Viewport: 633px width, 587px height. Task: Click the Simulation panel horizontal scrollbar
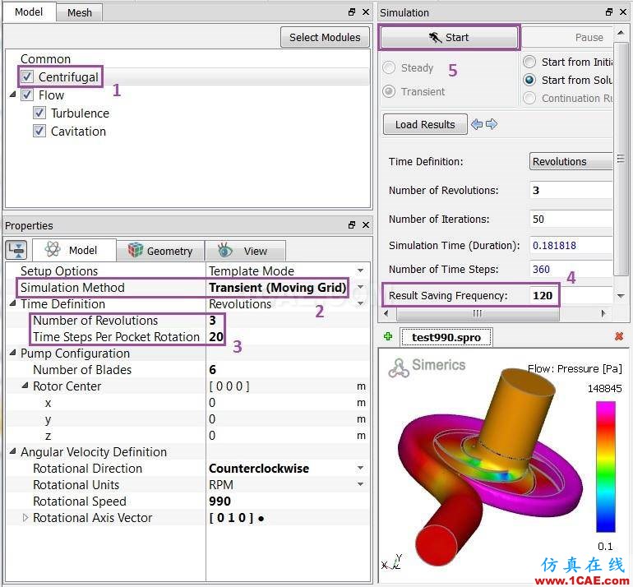477,314
